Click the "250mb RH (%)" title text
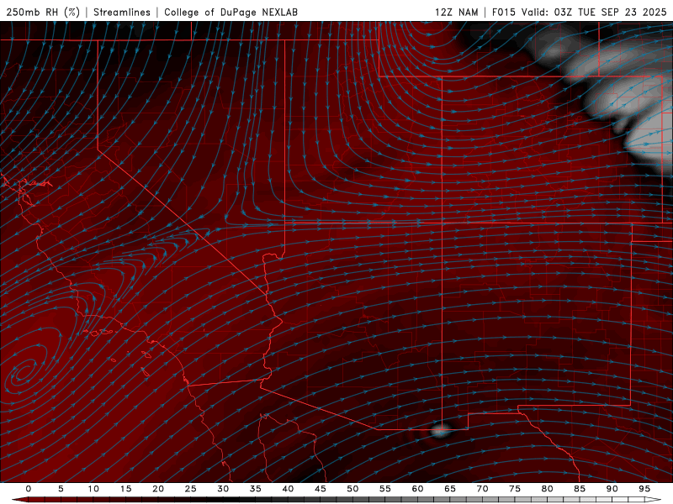 coord(43,12)
